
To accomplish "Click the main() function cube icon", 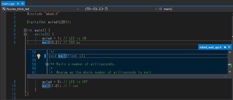I will pos(160,9).
